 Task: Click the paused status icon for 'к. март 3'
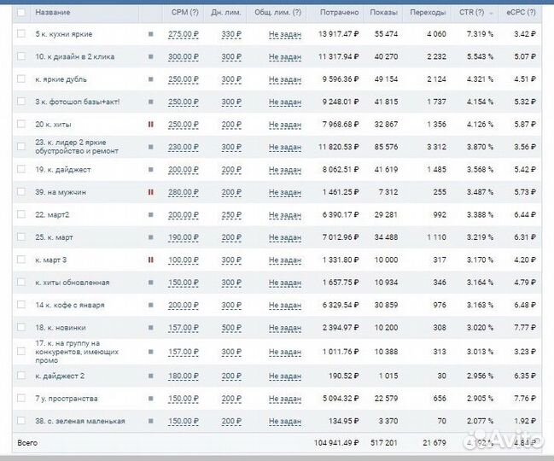[151, 260]
